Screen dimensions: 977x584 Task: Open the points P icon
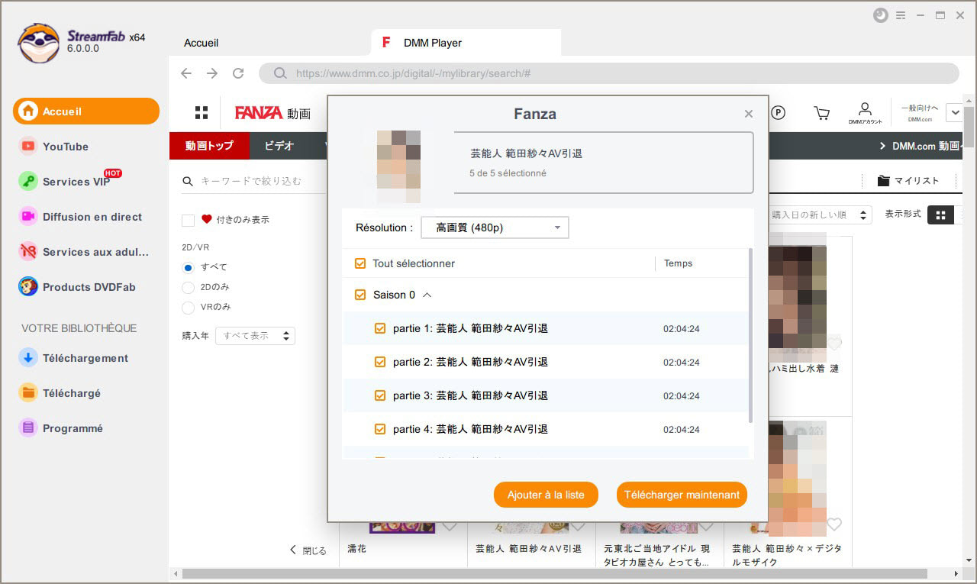779,113
